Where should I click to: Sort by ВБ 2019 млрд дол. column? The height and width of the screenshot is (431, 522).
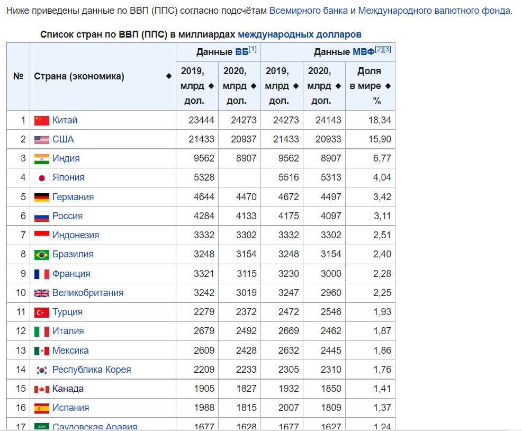pyautogui.click(x=211, y=86)
